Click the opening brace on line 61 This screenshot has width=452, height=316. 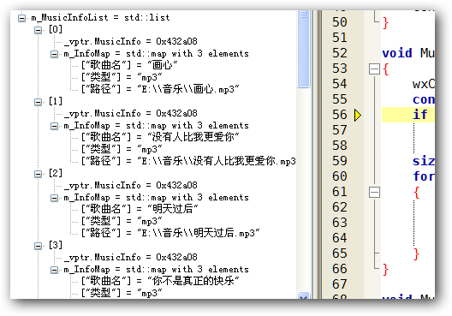[416, 193]
